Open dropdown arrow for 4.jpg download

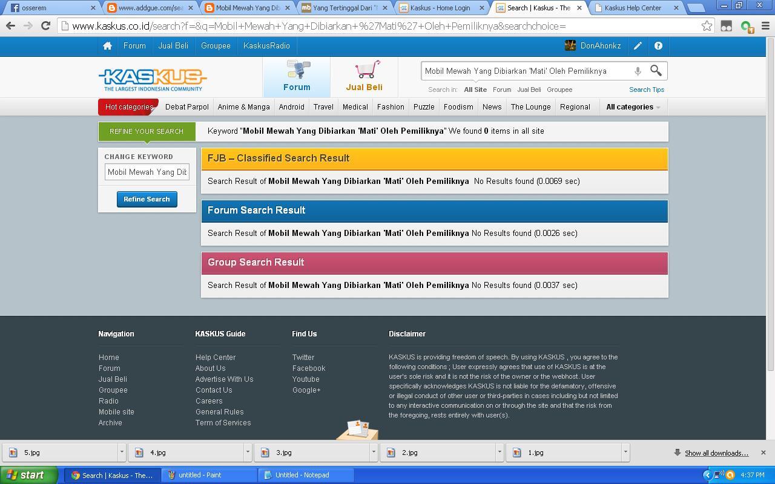tap(248, 453)
